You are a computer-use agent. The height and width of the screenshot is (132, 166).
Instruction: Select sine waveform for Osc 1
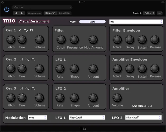(x=26, y=30)
